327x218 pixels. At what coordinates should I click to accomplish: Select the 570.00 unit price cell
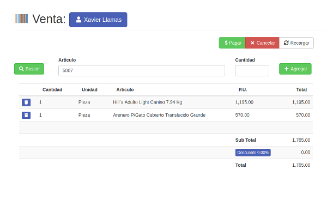[243, 115]
